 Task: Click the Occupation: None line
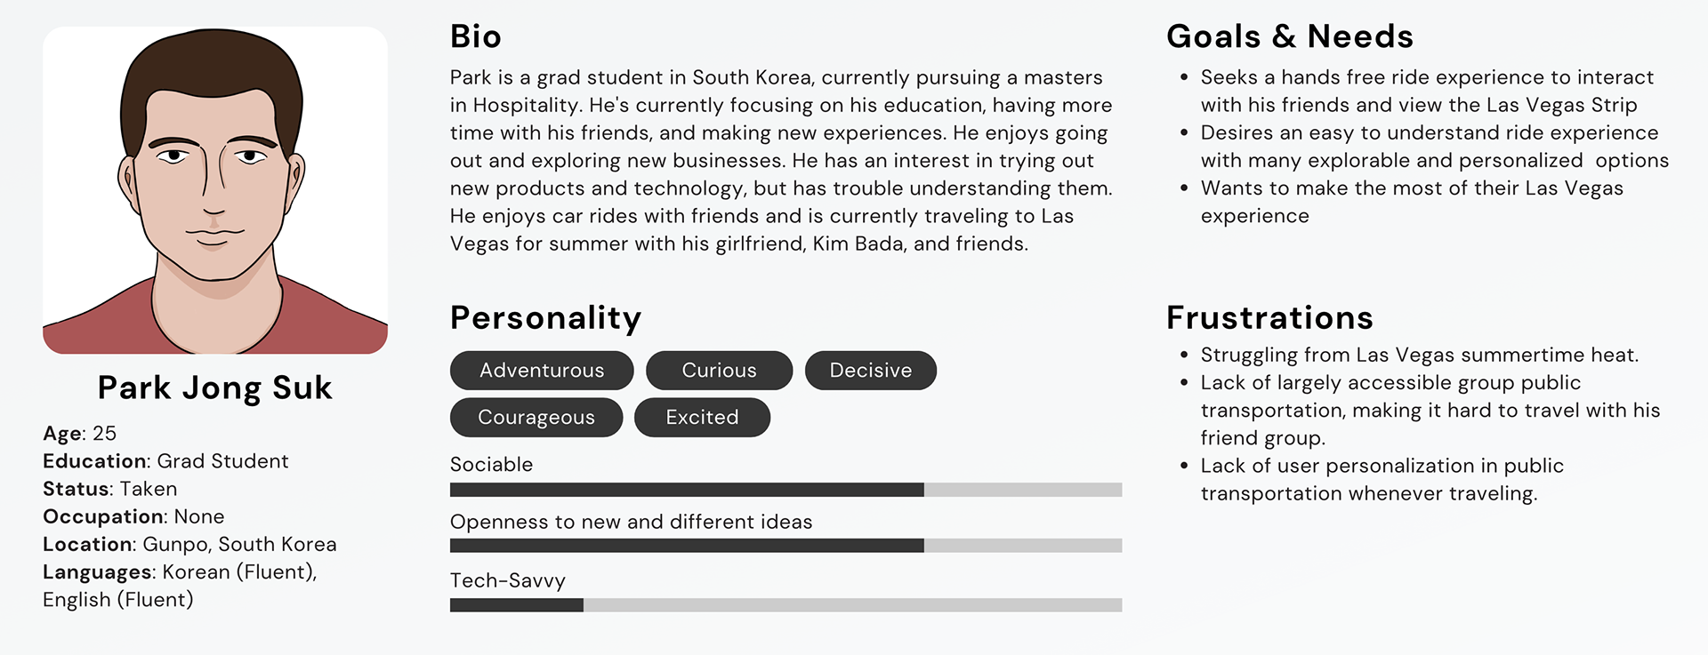tap(133, 517)
